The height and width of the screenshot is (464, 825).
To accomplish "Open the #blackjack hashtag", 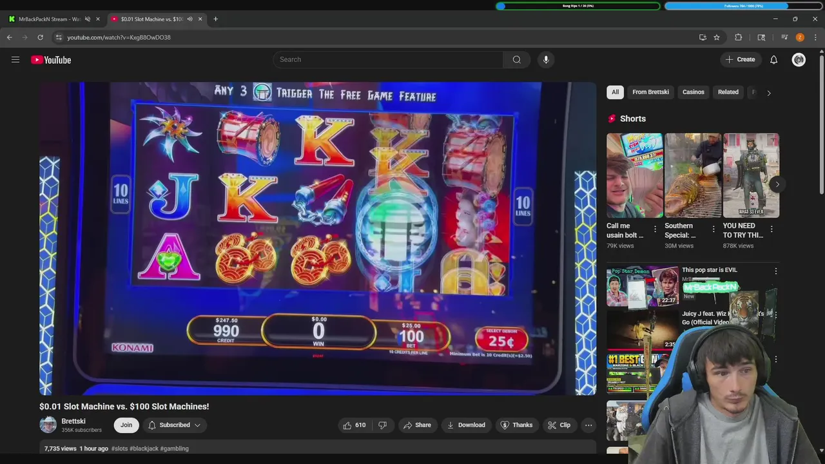I will click(x=144, y=449).
